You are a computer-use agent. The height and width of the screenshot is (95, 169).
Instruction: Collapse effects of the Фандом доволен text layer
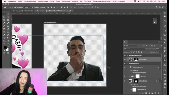160,67
